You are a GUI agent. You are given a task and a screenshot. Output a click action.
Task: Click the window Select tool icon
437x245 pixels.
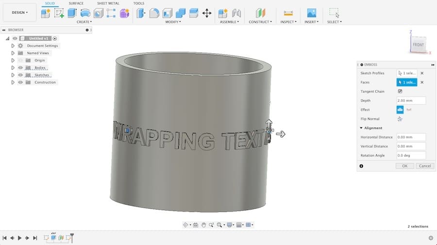[x=334, y=13]
